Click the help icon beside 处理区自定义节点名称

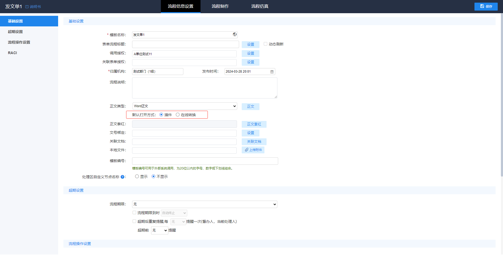click(123, 177)
